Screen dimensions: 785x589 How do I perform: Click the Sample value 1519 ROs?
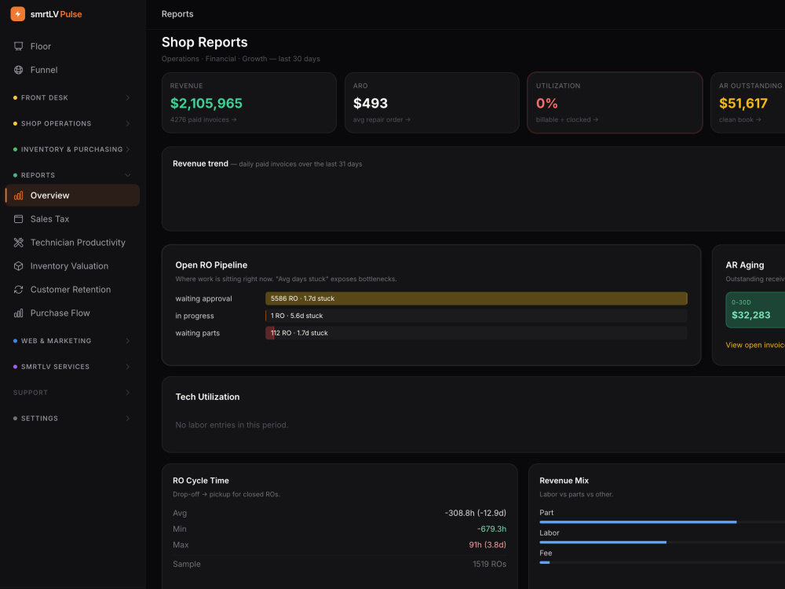point(489,564)
